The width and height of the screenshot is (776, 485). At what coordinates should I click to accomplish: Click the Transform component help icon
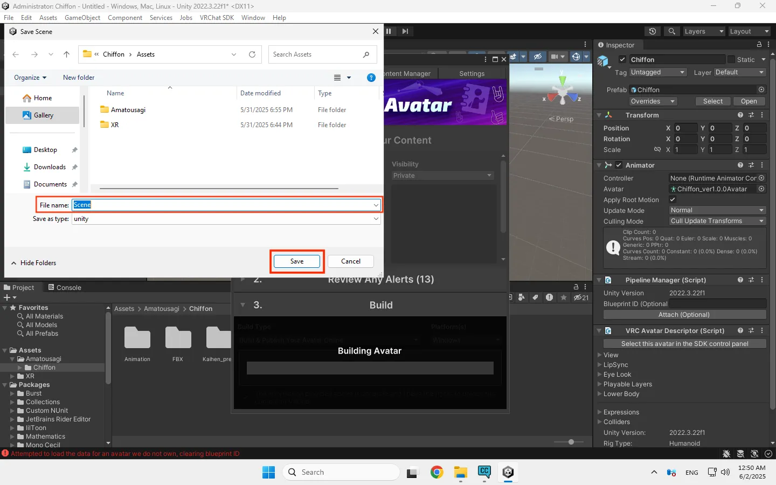tap(740, 115)
